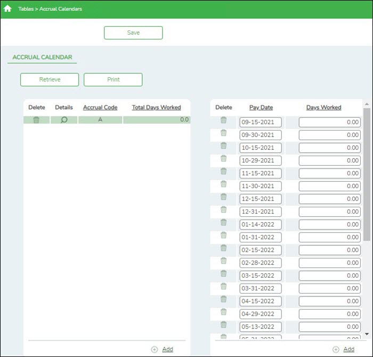Sort by Days Worked column header
This screenshot has height=357, width=373.
coord(323,107)
